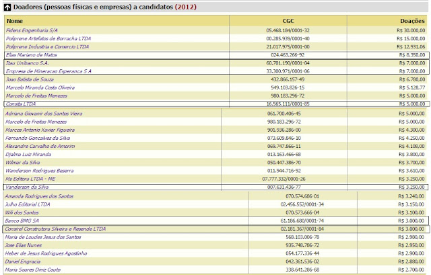Select CPF value 042.361.536-02
431x275 pixels.
pos(302,262)
